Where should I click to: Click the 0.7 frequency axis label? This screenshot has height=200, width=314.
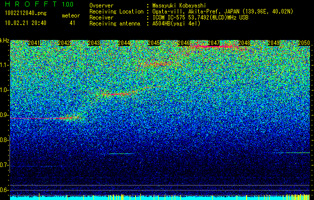[4, 165]
